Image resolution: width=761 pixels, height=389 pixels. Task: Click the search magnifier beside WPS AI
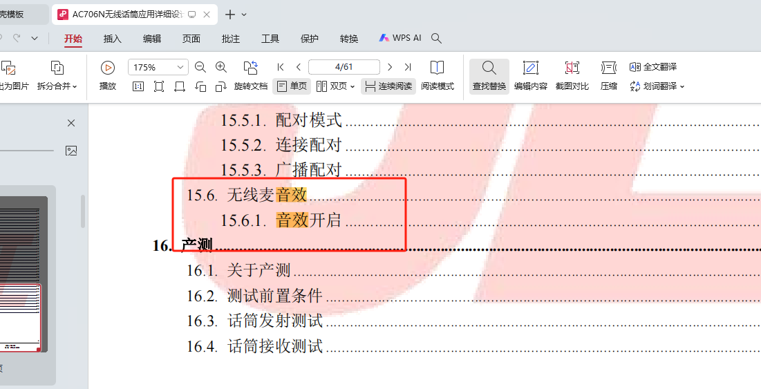436,38
